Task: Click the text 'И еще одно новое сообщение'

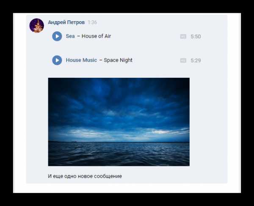Action: [x=85, y=176]
